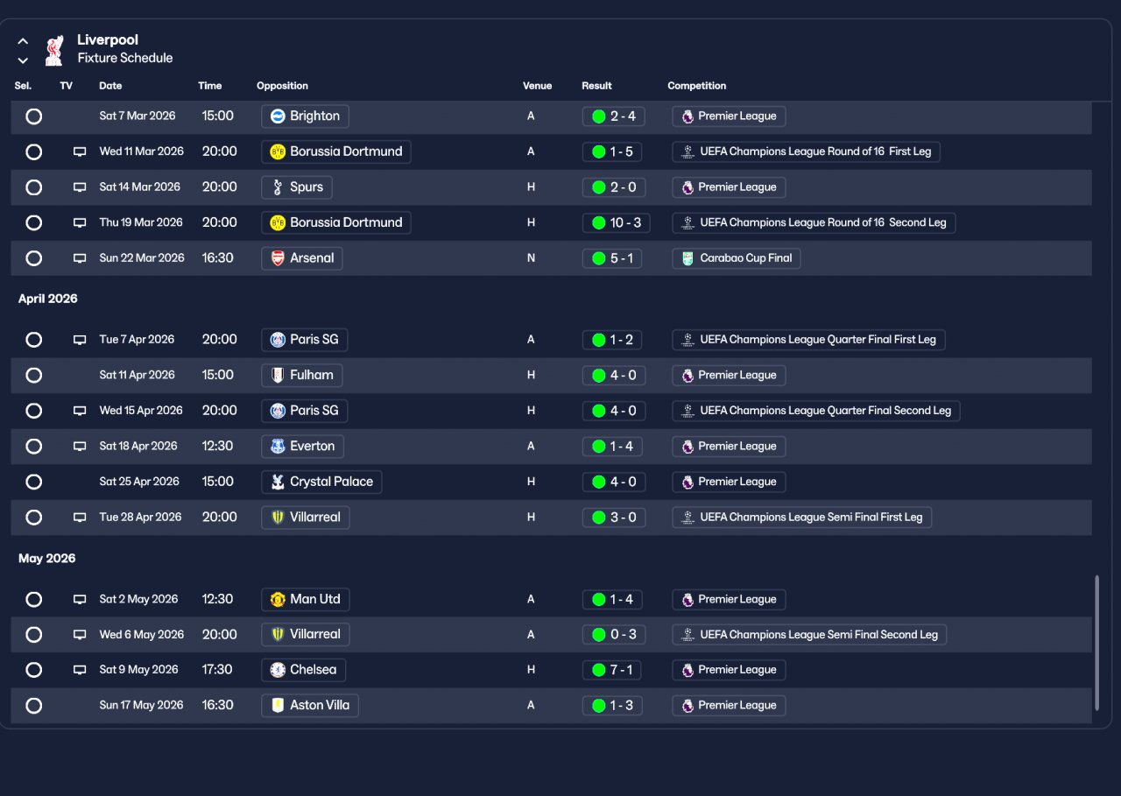
Task: Click the Fulham club badge
Action: point(278,376)
